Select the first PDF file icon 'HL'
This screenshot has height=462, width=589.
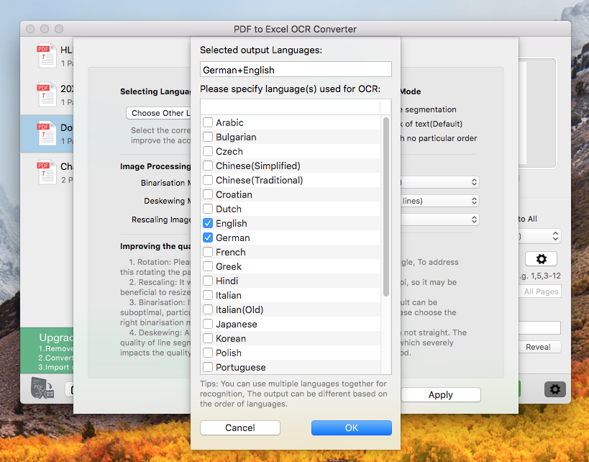coord(47,55)
